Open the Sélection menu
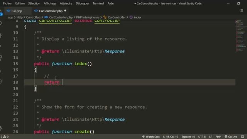The width and height of the screenshot is (247, 139). [x=34, y=3]
